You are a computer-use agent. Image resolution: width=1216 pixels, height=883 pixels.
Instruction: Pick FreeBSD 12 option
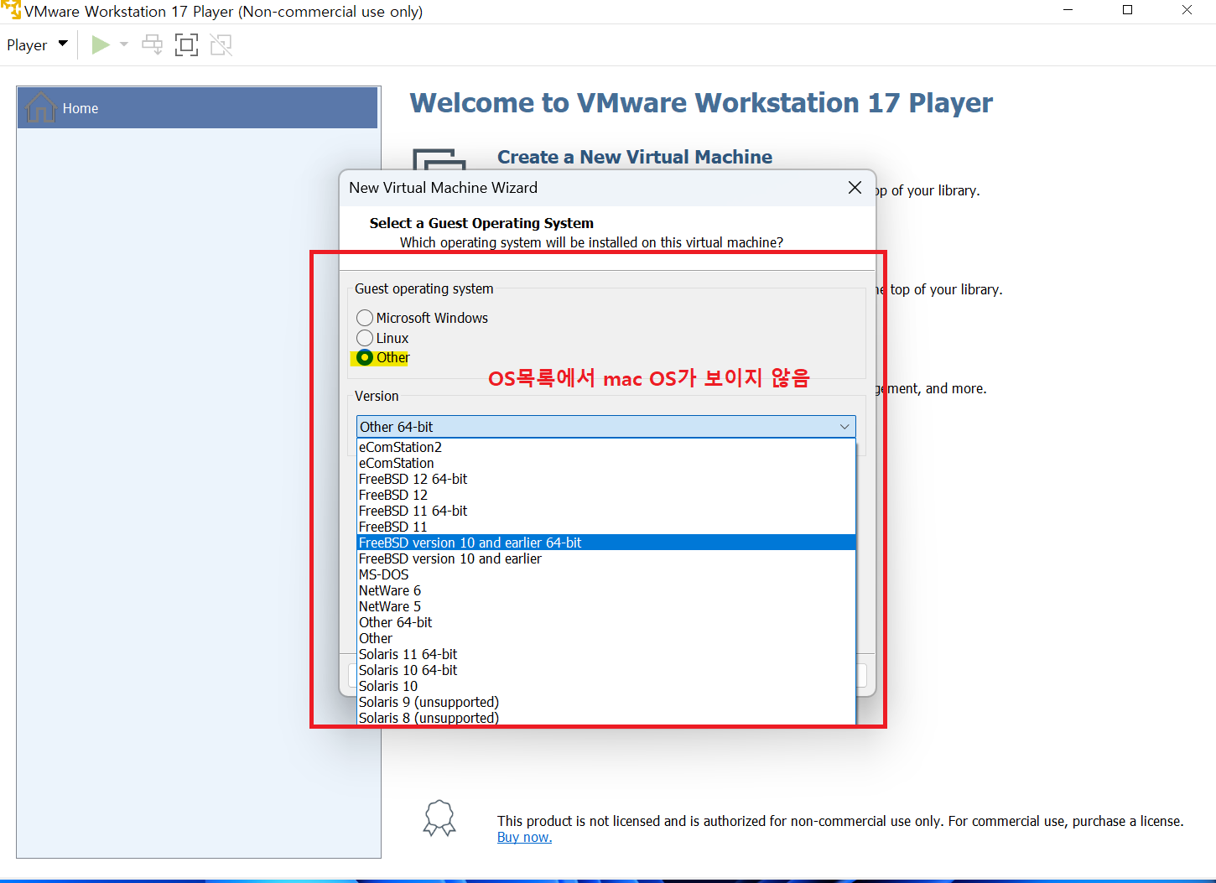606,495
